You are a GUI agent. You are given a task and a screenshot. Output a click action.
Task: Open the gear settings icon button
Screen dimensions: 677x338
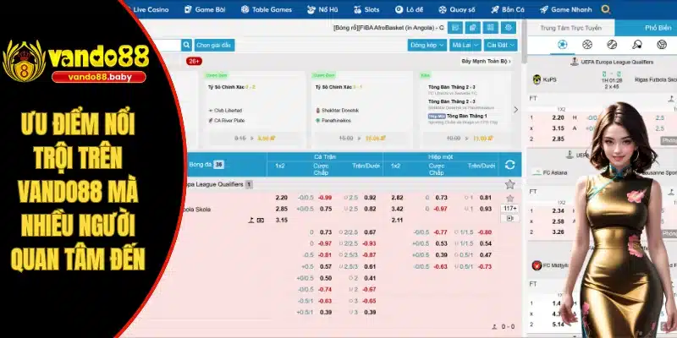pos(509,28)
